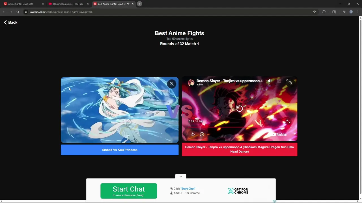The height and width of the screenshot is (203, 362).
Task: Toggle closed captions CC on the video
Action: [279, 81]
